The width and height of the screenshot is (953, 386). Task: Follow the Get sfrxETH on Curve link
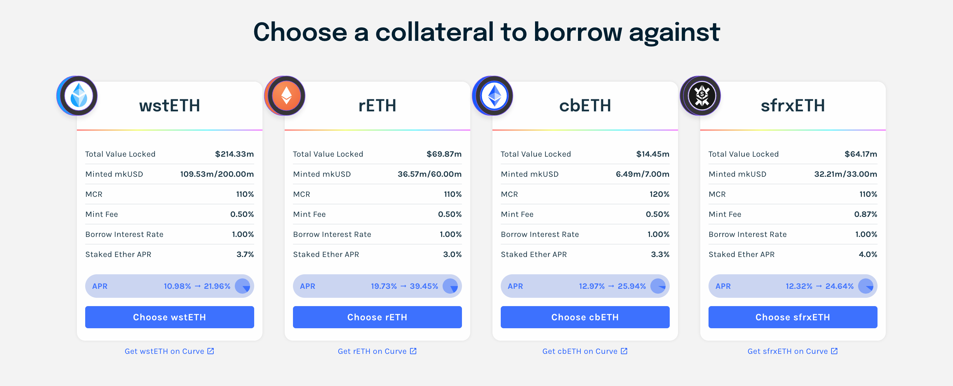pos(792,351)
